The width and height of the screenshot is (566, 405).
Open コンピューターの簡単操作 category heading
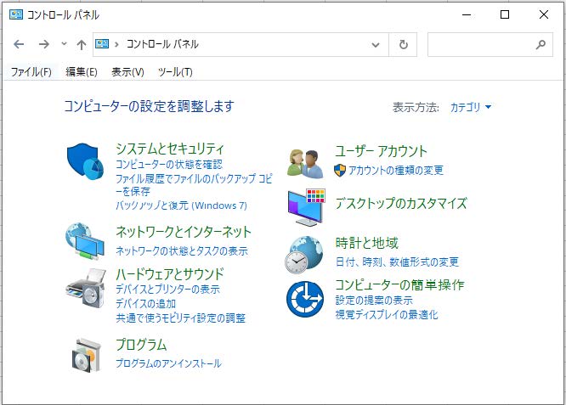tap(399, 285)
